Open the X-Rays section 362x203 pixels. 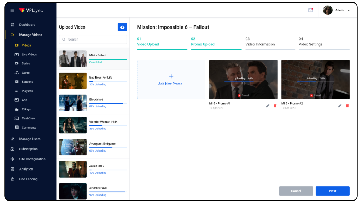point(27,109)
